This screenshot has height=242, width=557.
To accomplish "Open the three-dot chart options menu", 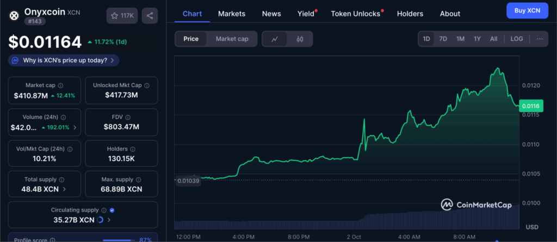I will click(539, 39).
